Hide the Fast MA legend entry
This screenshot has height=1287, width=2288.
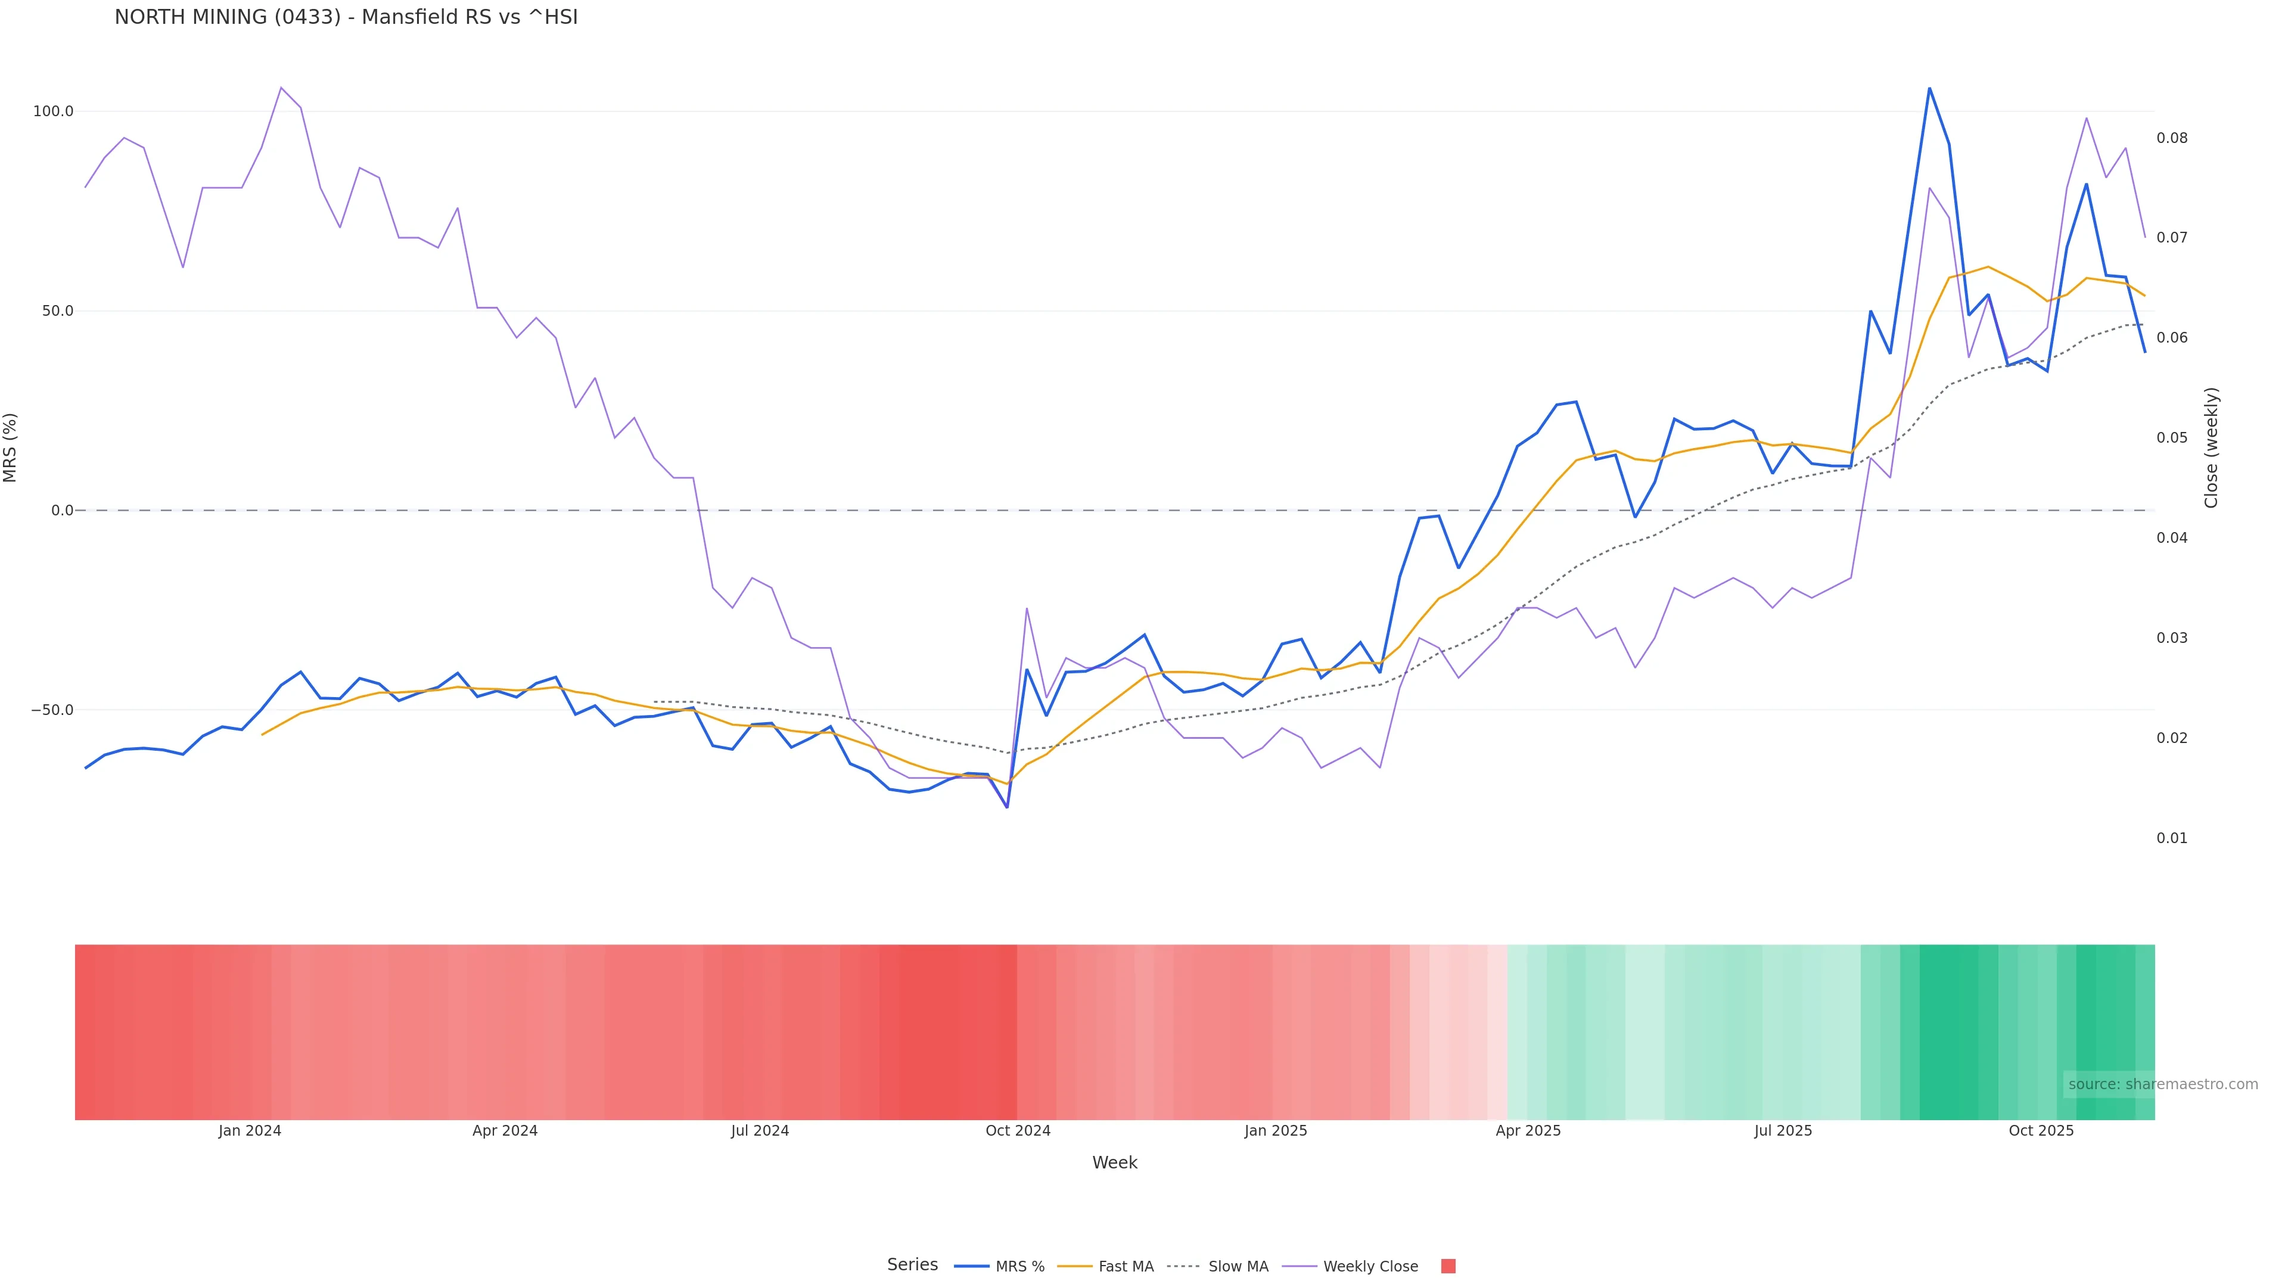(1126, 1267)
